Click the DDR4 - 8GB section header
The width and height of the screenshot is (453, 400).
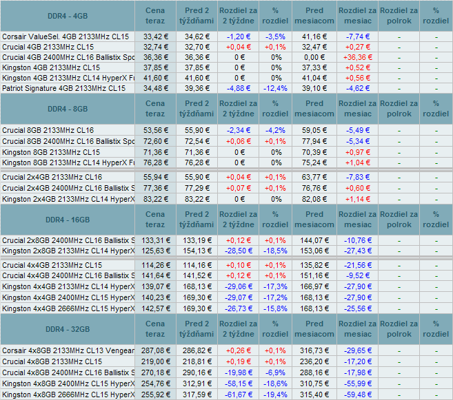coord(68,109)
